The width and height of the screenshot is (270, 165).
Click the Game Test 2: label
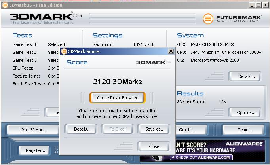coord(25,52)
